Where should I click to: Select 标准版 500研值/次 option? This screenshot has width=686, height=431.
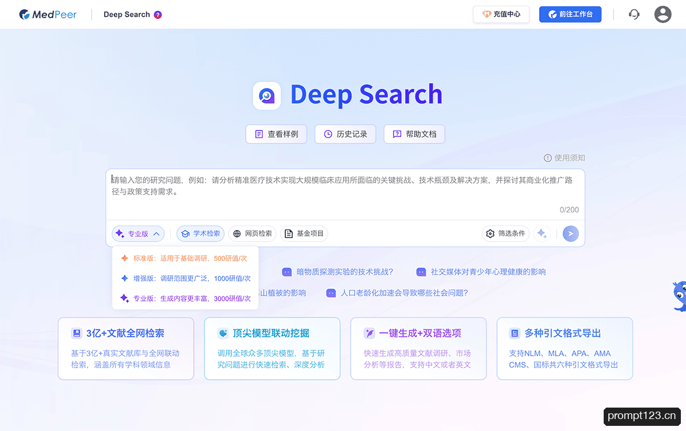pos(185,258)
